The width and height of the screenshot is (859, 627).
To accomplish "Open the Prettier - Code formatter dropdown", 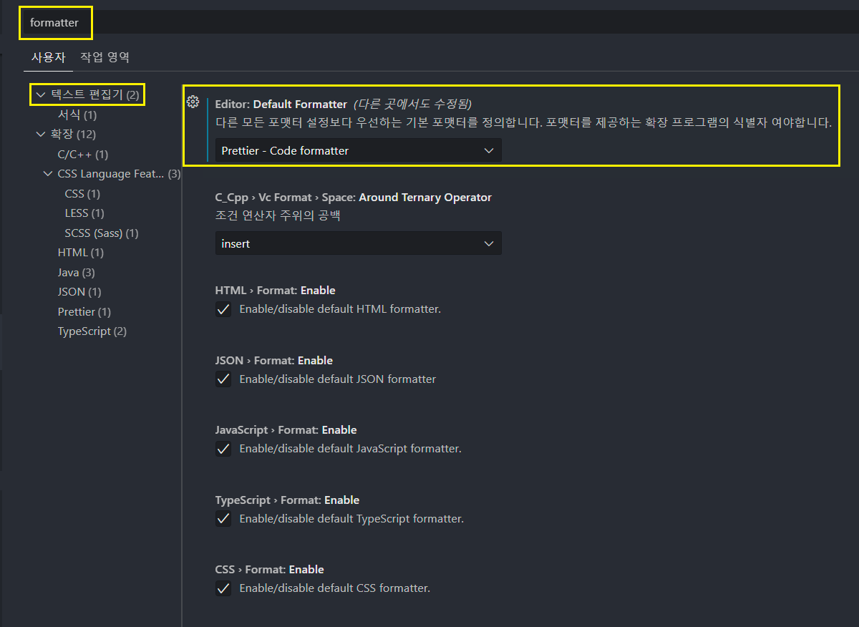I will point(358,150).
